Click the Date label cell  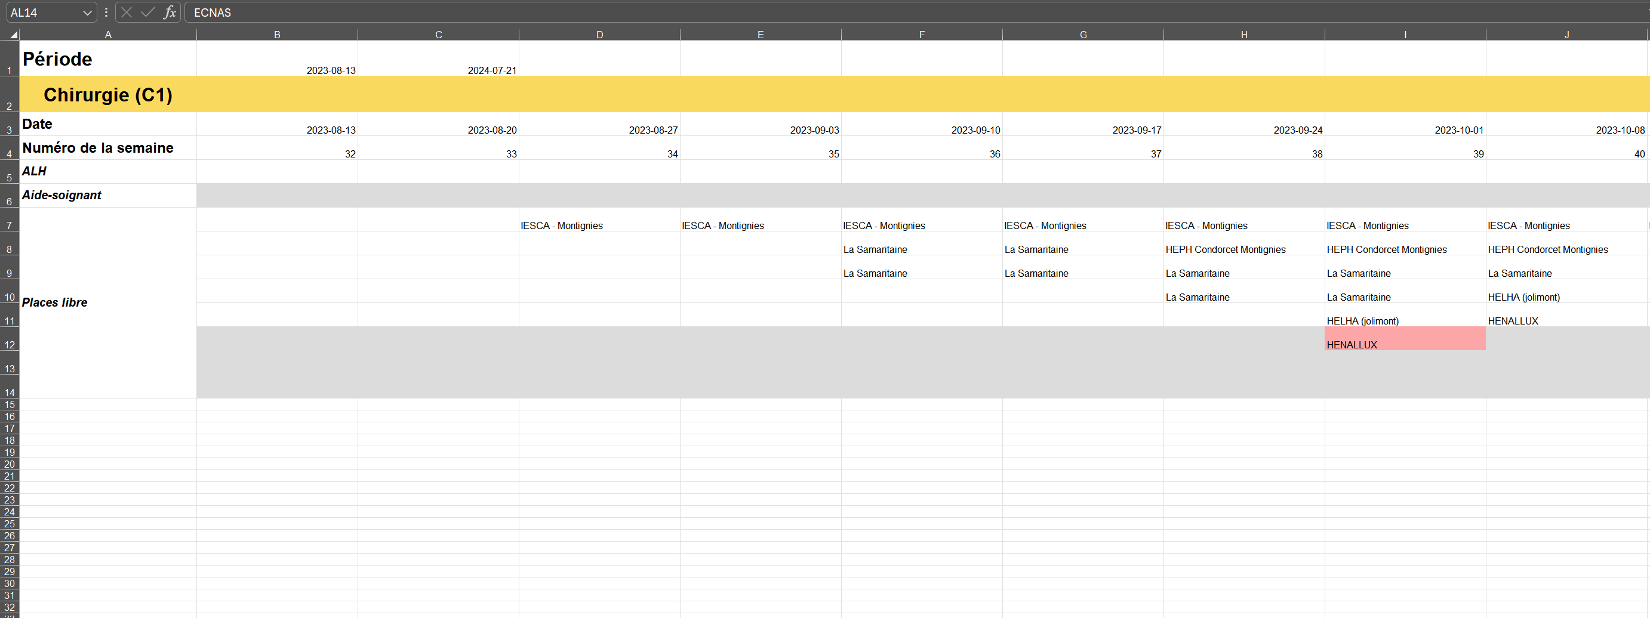tap(108, 124)
